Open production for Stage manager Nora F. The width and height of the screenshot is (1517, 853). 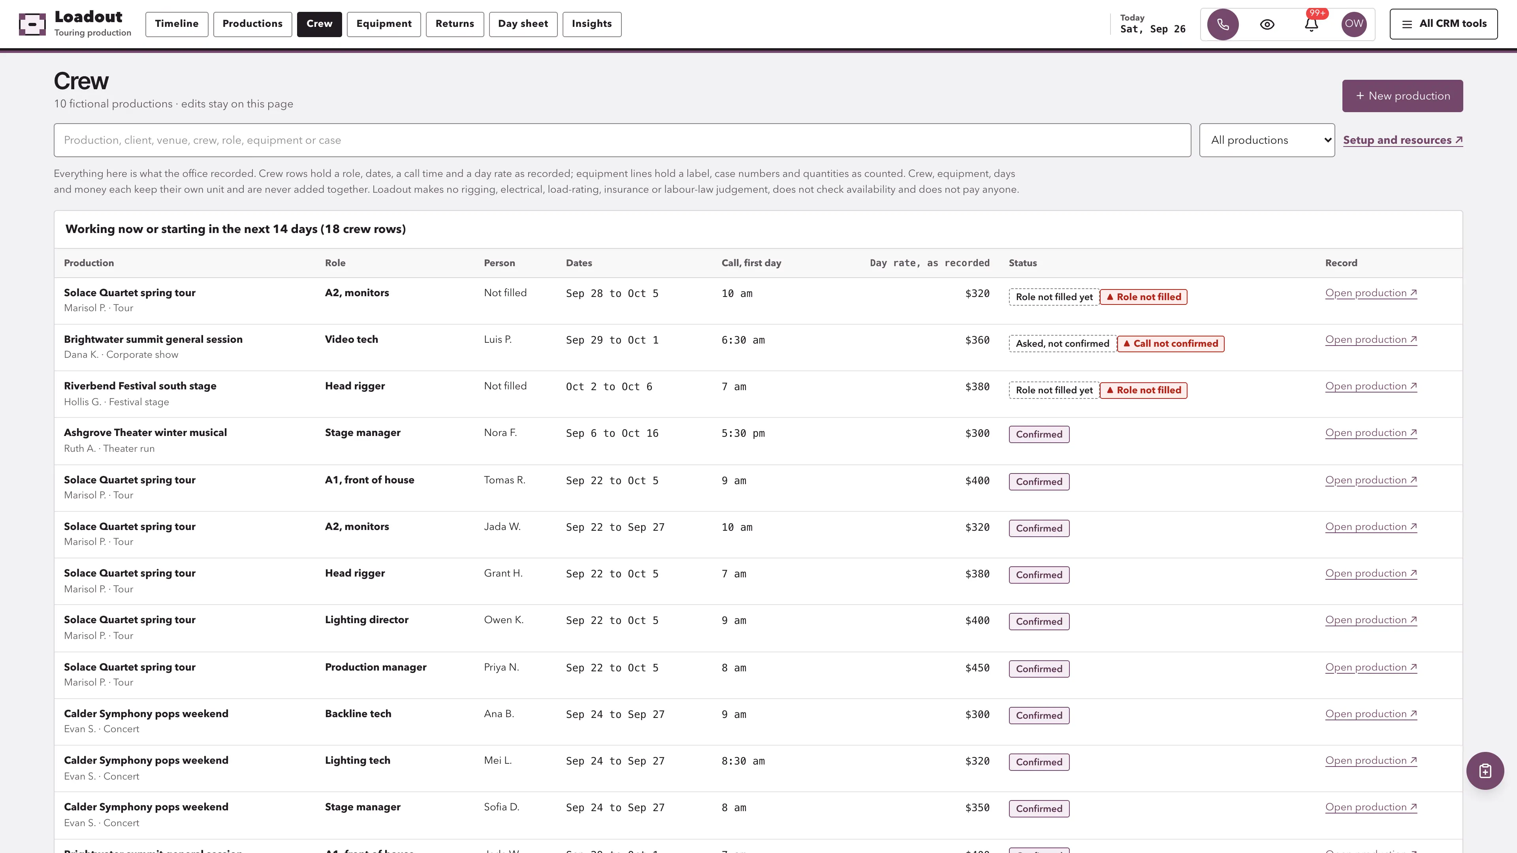point(1371,433)
